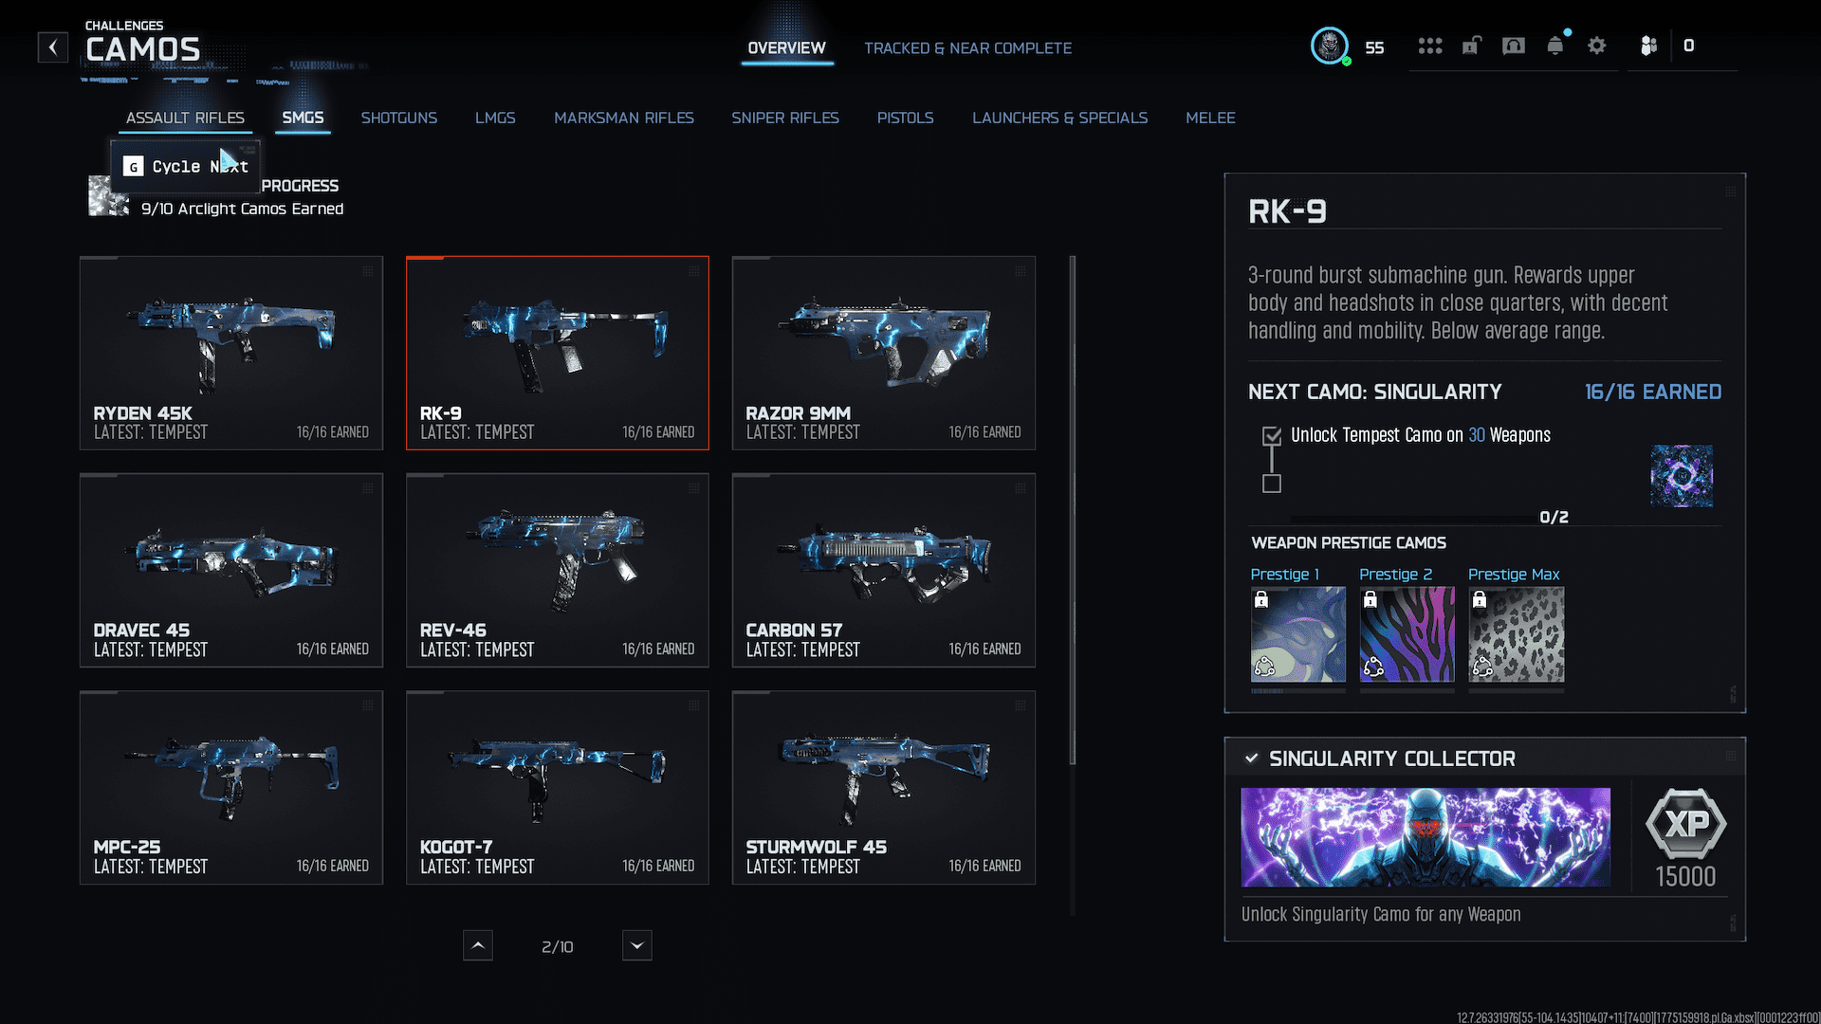Open the six-dot menu grid icon
The height and width of the screenshot is (1024, 1821).
pyautogui.click(x=1429, y=46)
